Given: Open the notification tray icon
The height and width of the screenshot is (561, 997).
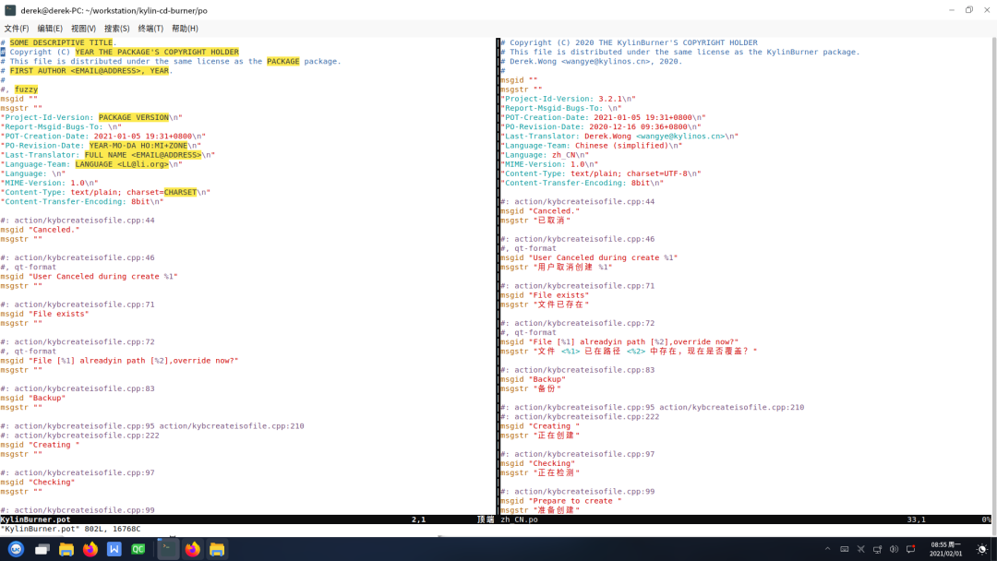Looking at the screenshot, I should 910,550.
